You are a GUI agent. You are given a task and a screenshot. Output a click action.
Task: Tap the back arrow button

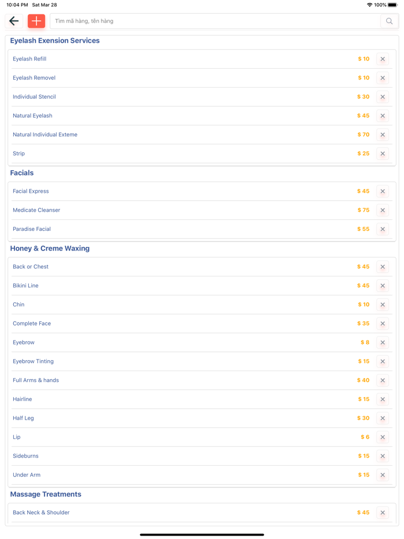(x=14, y=21)
